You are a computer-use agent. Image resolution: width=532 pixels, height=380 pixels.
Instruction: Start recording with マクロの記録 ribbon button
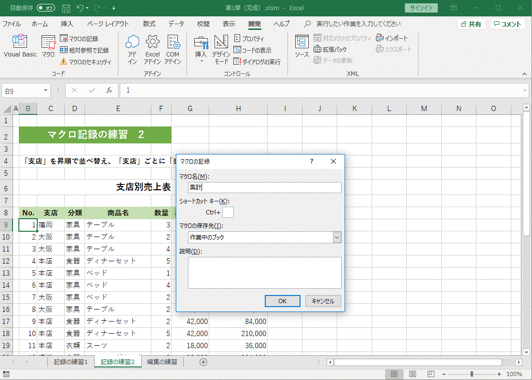tap(79, 39)
